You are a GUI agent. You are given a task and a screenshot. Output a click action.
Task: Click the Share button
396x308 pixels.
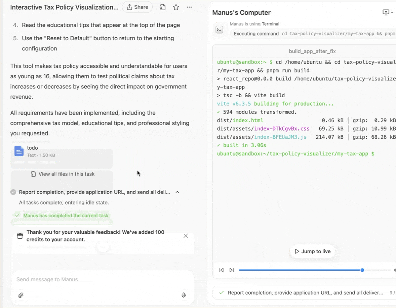[x=137, y=7]
